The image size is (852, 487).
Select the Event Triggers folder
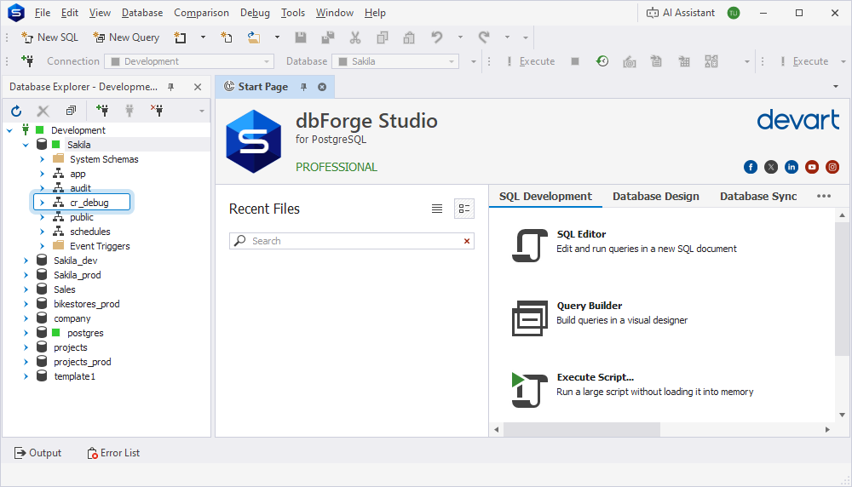[x=100, y=246]
